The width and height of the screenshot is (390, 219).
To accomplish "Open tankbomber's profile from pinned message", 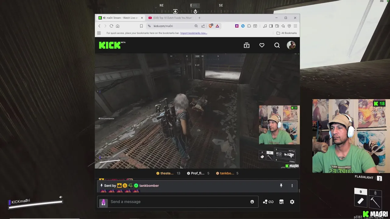I will pyautogui.click(x=149, y=186).
